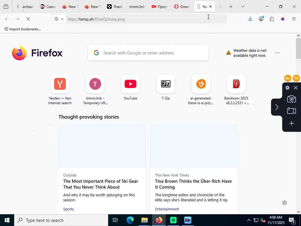Click the muted volume tray icon

(263, 220)
